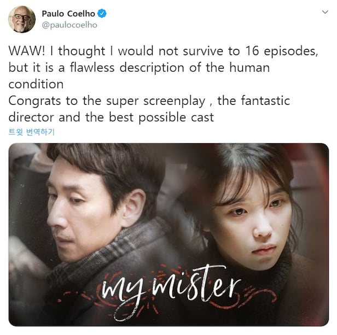Click the words 'flawless description' in tweet

coord(127,68)
